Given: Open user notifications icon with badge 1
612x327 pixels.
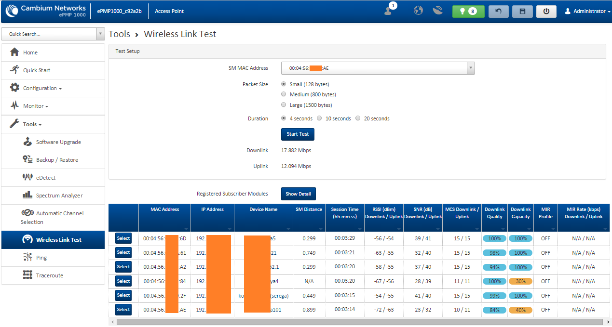Looking at the screenshot, I should click(389, 10).
